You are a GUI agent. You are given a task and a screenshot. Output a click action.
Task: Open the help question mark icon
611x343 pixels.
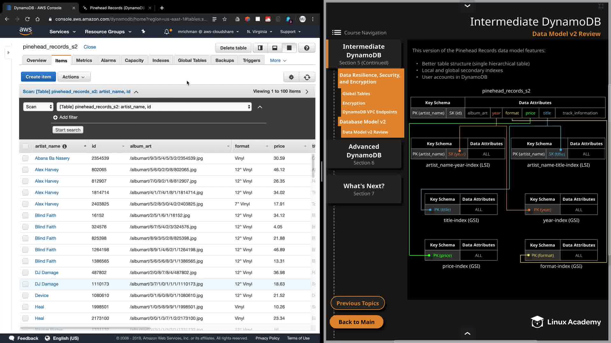tap(306, 48)
